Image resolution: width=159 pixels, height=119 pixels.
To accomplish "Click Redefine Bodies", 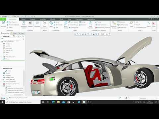I will 123,25.
